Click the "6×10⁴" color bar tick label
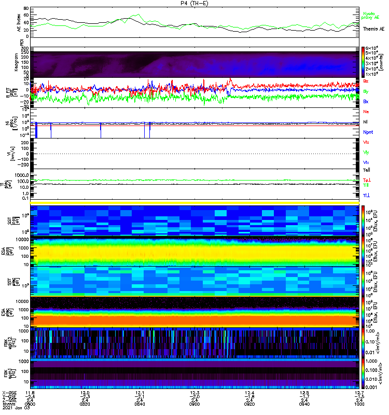389x415 pixels. [x=372, y=48]
